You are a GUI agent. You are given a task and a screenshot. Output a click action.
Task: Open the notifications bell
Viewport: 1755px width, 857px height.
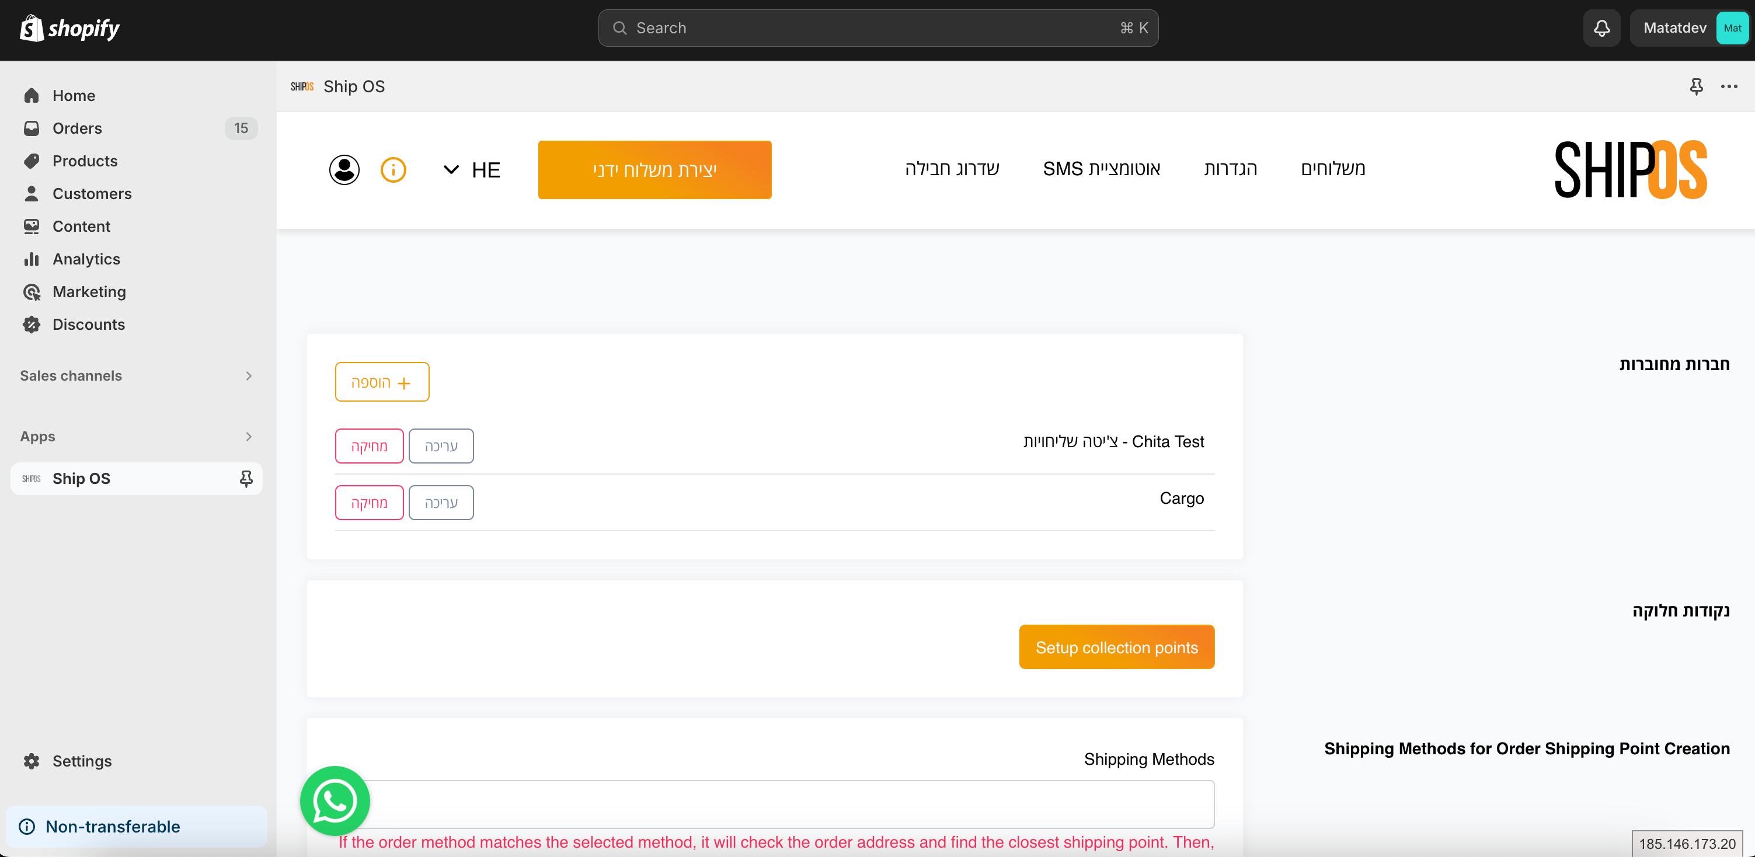click(x=1601, y=28)
